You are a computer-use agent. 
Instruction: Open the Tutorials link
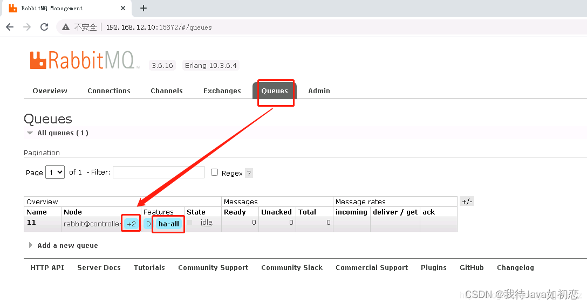[x=149, y=268]
